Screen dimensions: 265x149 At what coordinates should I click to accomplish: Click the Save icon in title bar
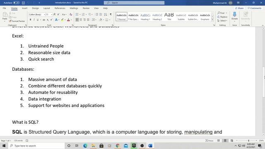[23, 3]
